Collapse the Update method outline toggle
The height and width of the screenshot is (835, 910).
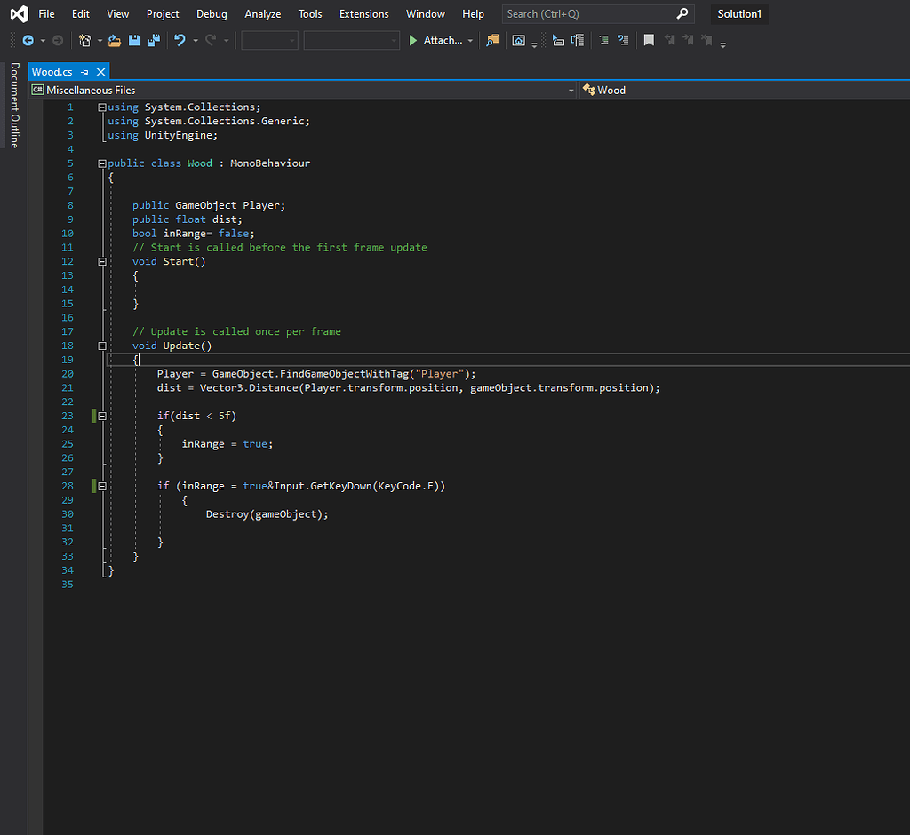[x=102, y=346]
